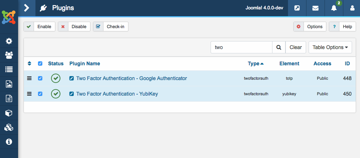Open Two Factor Authentication - Google Authenticator

(x=132, y=78)
